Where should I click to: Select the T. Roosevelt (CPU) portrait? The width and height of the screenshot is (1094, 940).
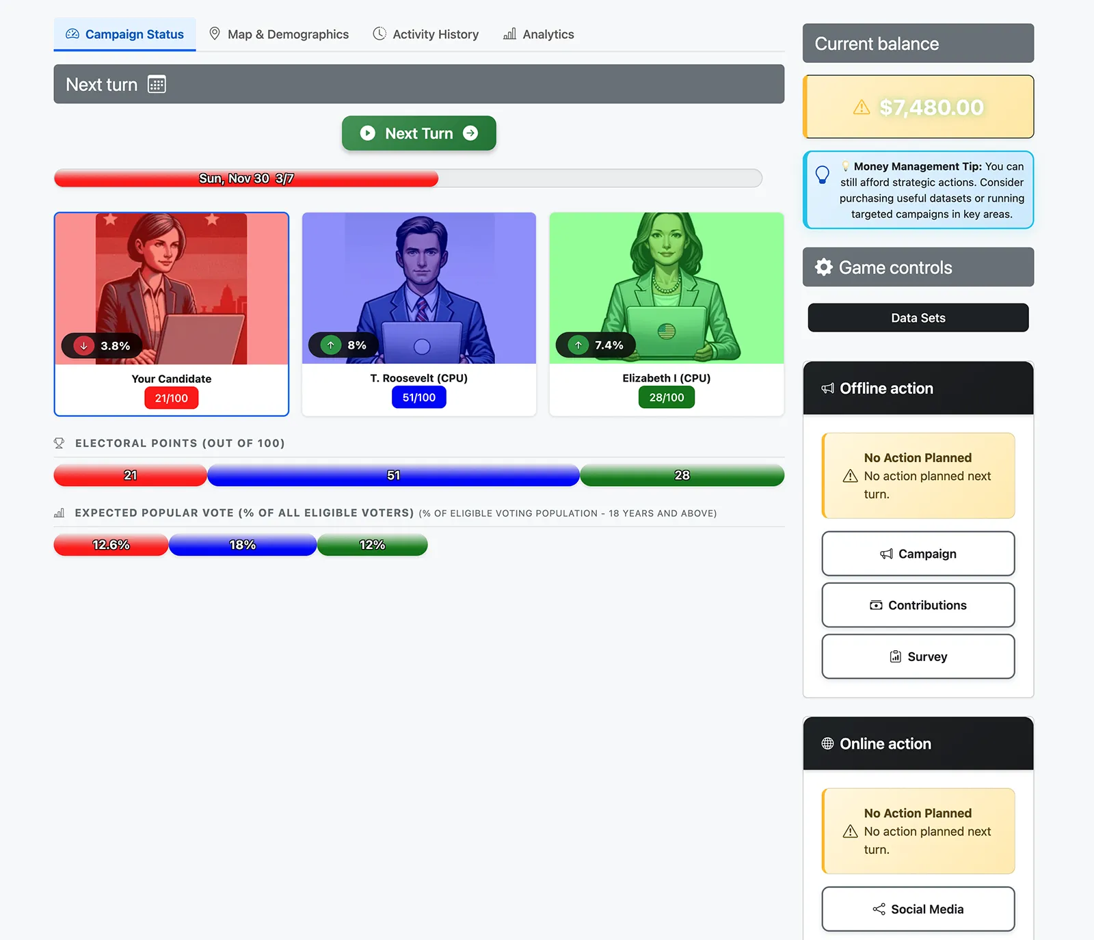click(419, 288)
